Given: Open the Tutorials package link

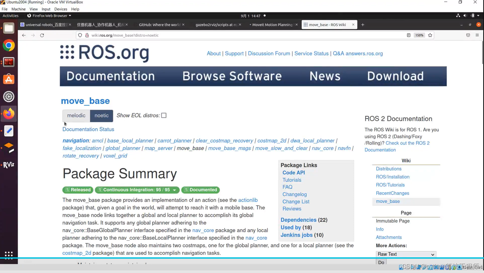Looking at the screenshot, I should 292,180.
